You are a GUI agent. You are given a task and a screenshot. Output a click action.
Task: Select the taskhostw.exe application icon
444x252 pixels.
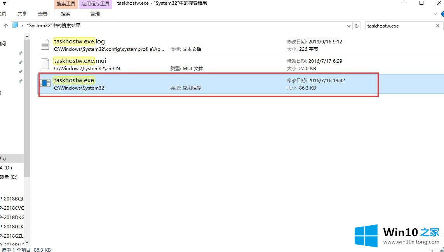(x=45, y=83)
